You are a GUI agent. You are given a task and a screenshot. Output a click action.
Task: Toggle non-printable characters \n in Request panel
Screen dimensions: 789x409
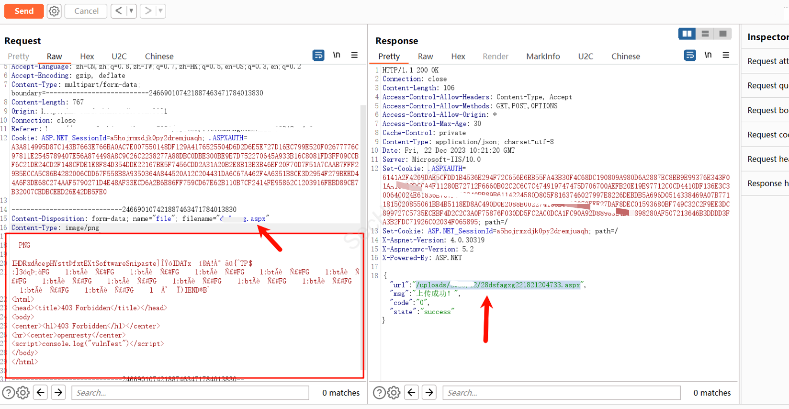click(337, 56)
